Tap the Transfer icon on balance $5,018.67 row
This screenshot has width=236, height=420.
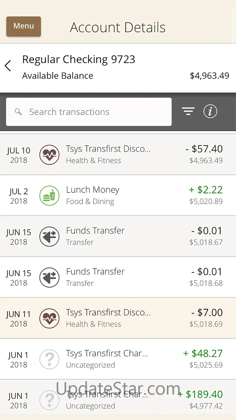pyautogui.click(x=49, y=236)
